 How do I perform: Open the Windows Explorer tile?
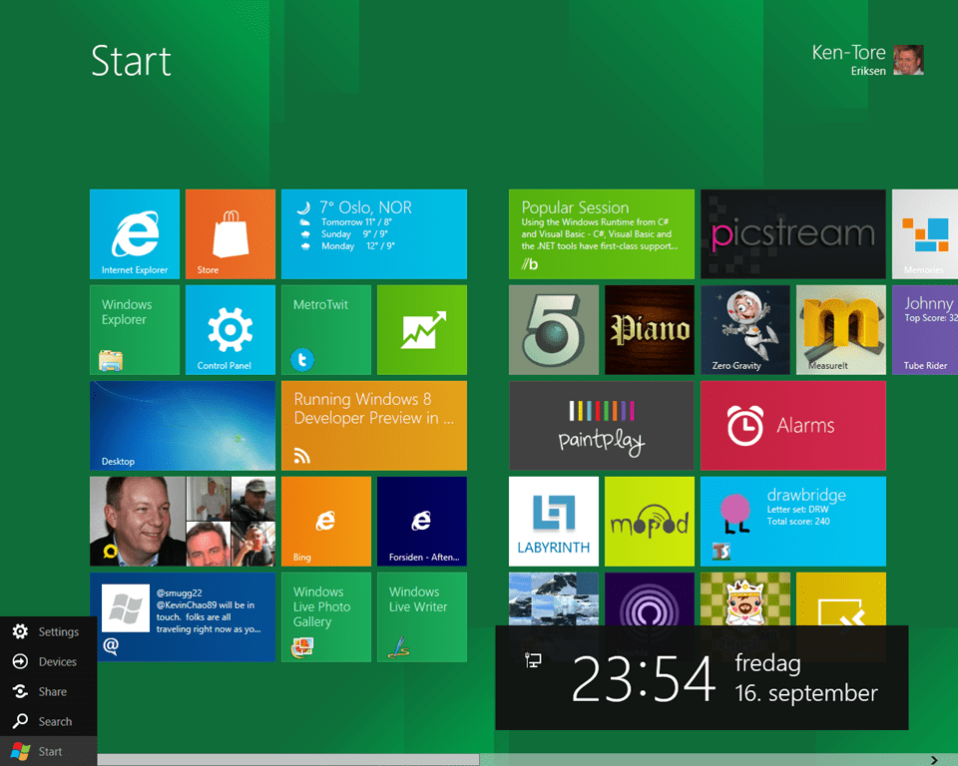135,330
